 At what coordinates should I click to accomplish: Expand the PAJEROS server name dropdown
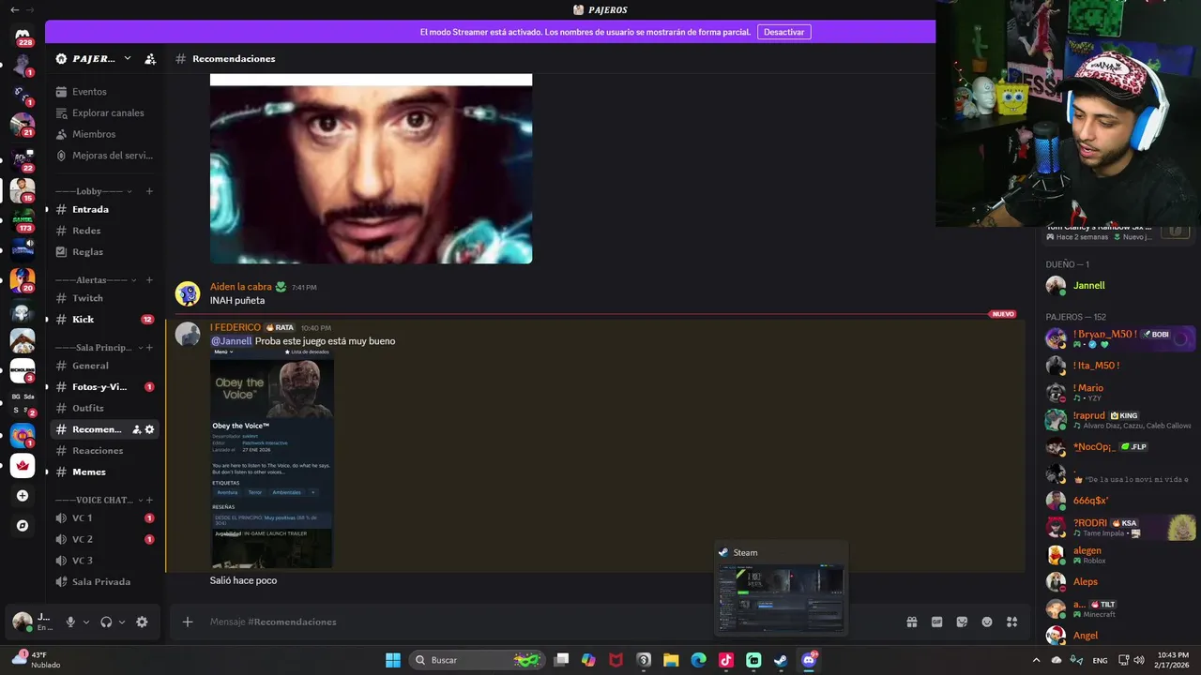tap(128, 58)
